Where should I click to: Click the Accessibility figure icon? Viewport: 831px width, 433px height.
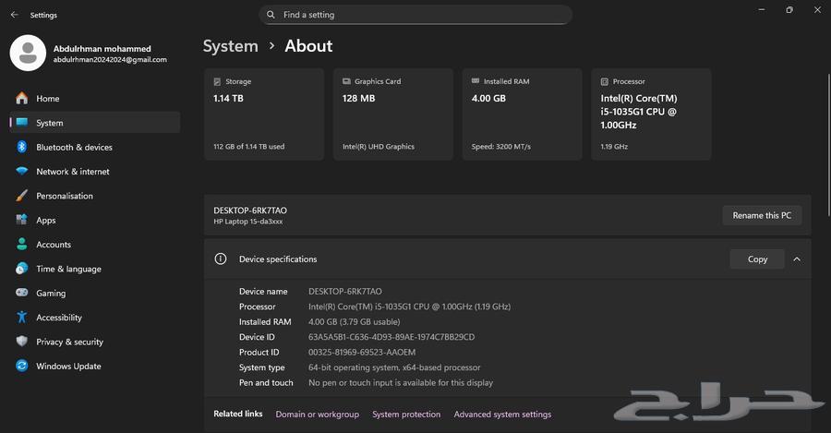tap(21, 318)
